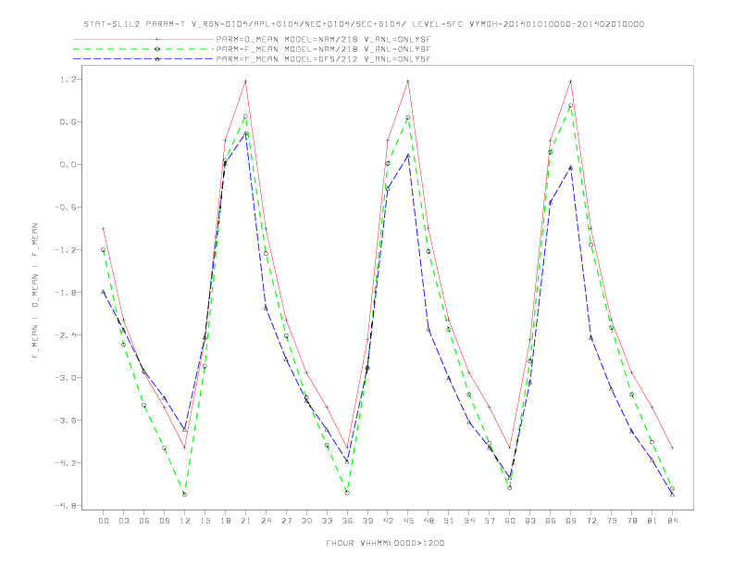Viewport: 733px width, 567px height.
Task: Click forecast hour 00 on the x-axis
Action: point(104,521)
